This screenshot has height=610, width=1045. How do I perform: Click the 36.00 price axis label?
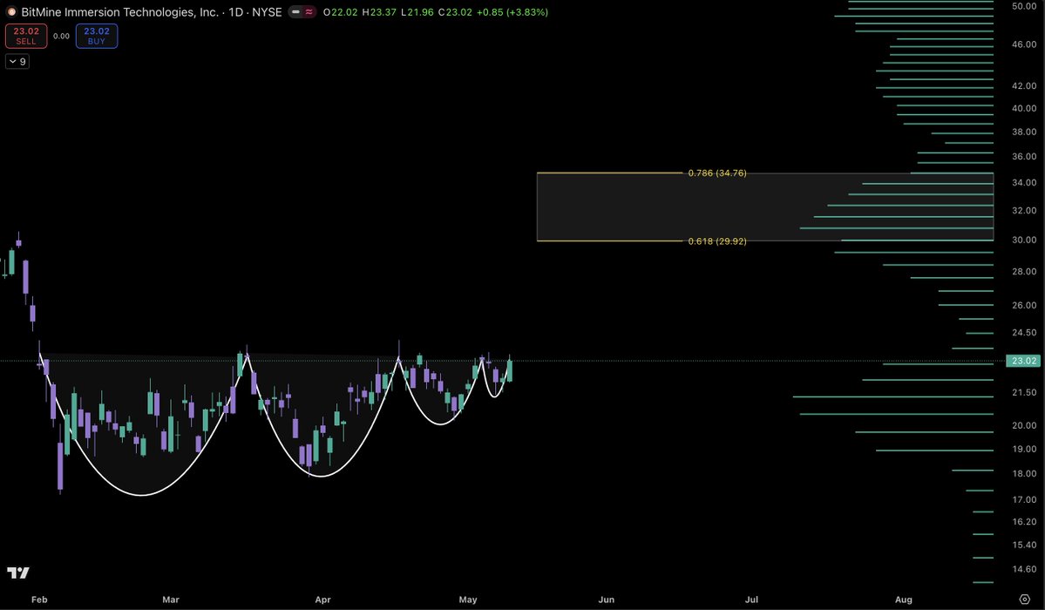tap(1024, 156)
